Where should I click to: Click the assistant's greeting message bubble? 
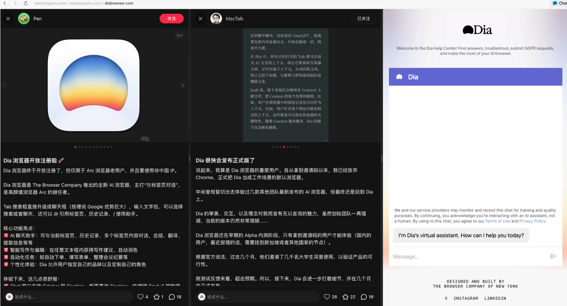461,235
